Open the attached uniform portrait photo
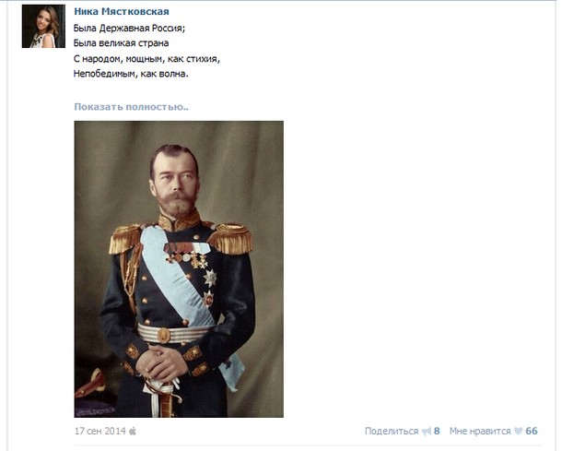Image resolution: width=562 pixels, height=451 pixels. coord(179,269)
